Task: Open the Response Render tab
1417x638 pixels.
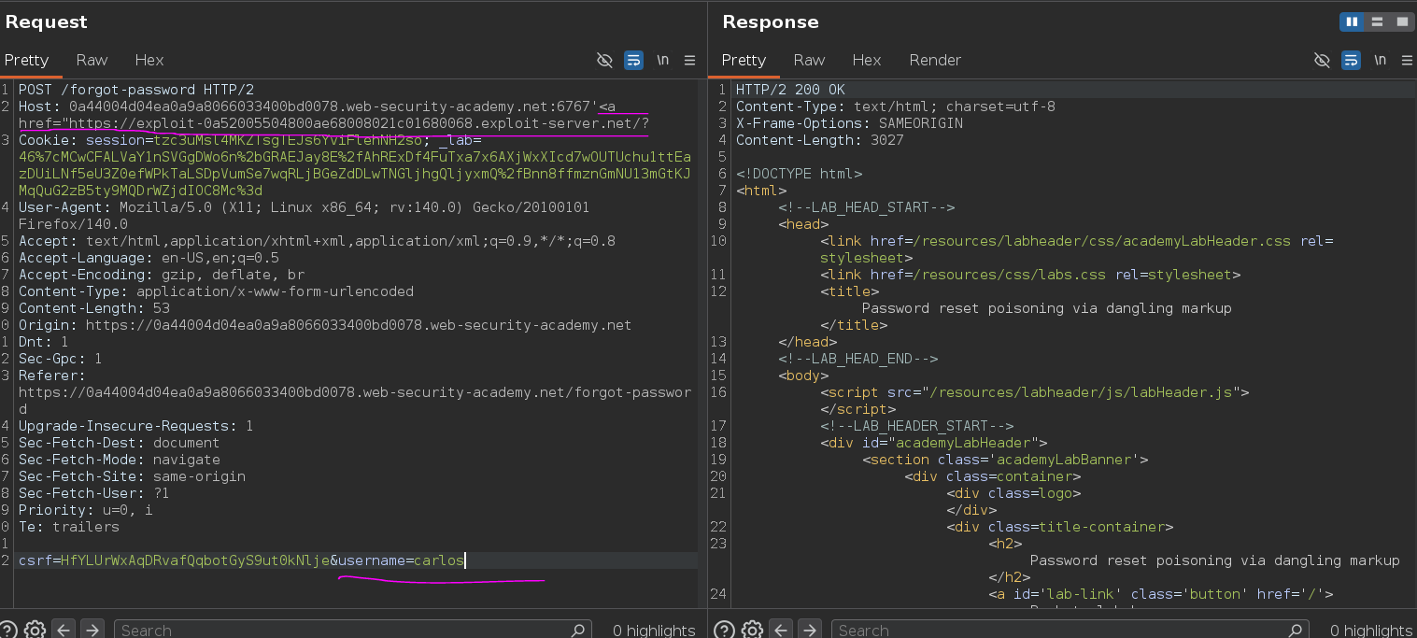Action: click(935, 60)
